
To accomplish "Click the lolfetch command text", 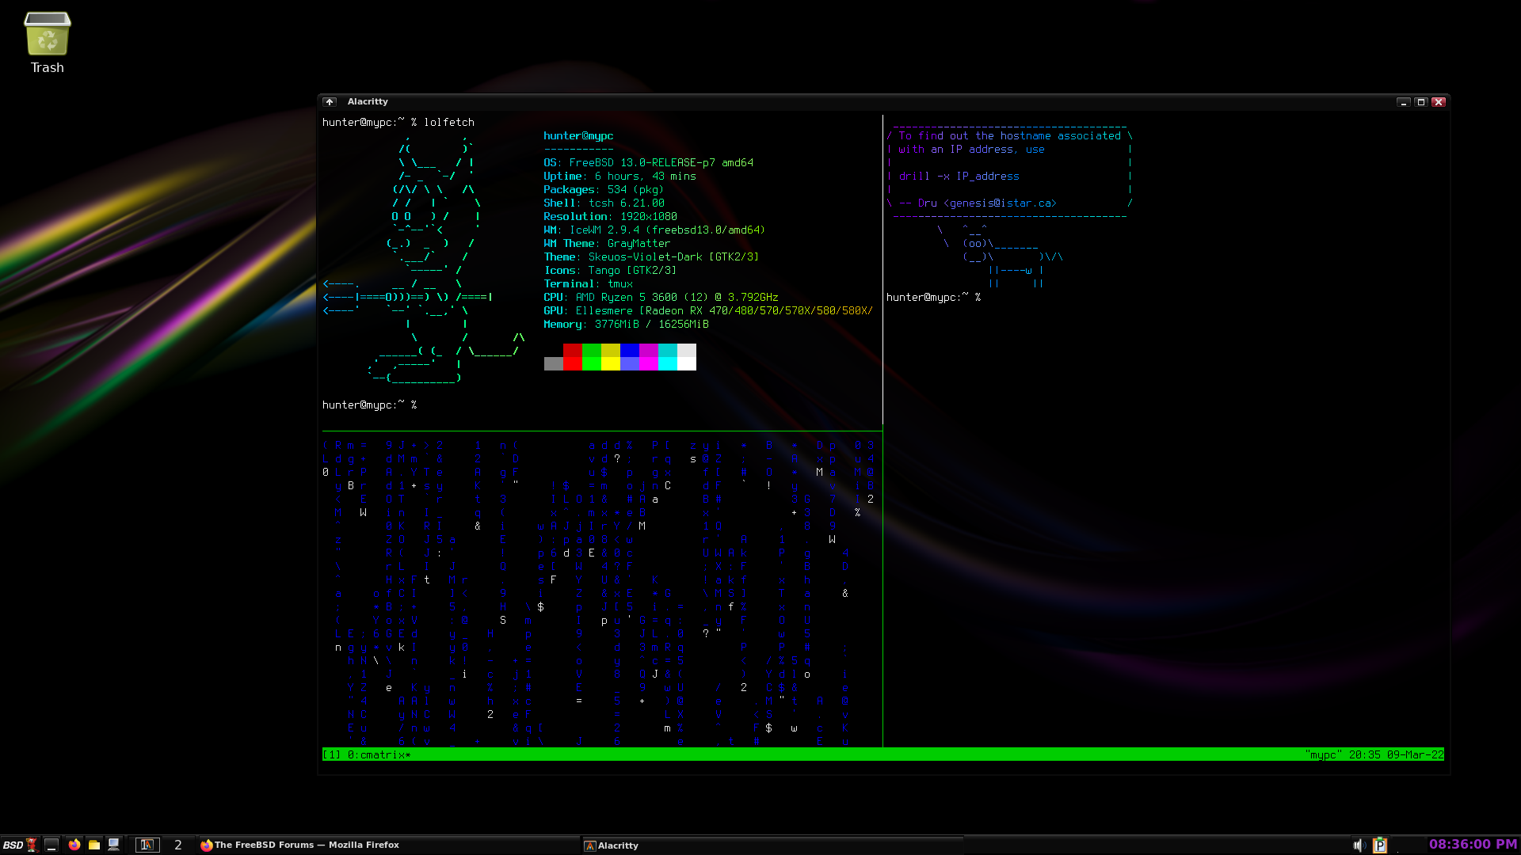I will [449, 122].
